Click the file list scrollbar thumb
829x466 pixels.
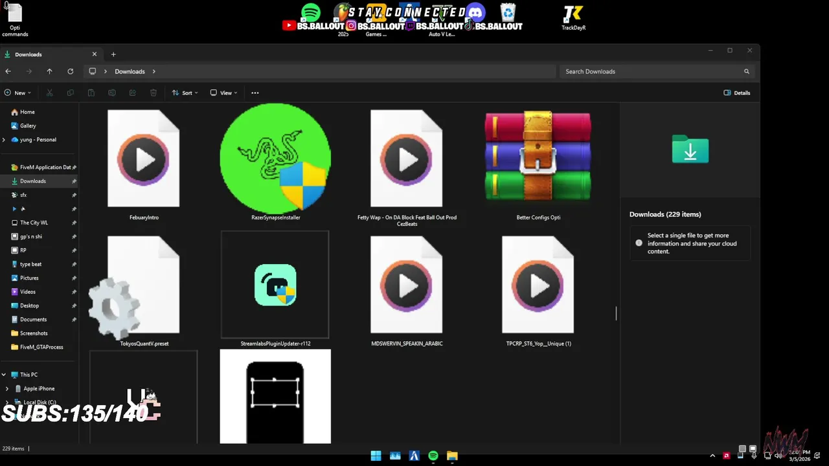(x=616, y=313)
